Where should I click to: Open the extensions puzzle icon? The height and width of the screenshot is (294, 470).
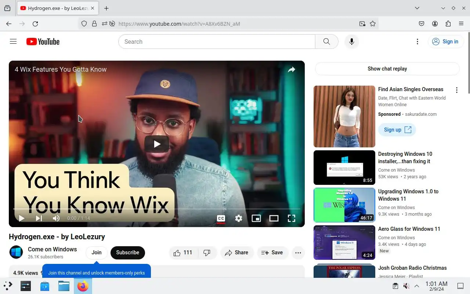[448, 24]
